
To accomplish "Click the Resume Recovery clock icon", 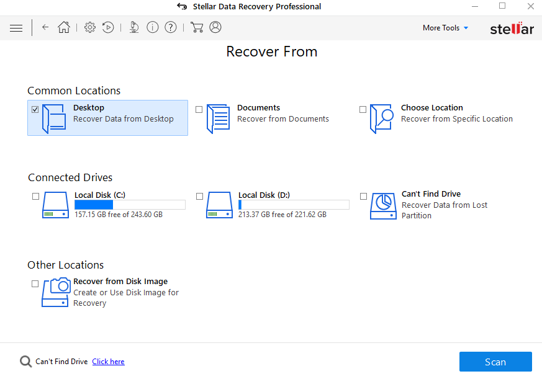I will (108, 27).
